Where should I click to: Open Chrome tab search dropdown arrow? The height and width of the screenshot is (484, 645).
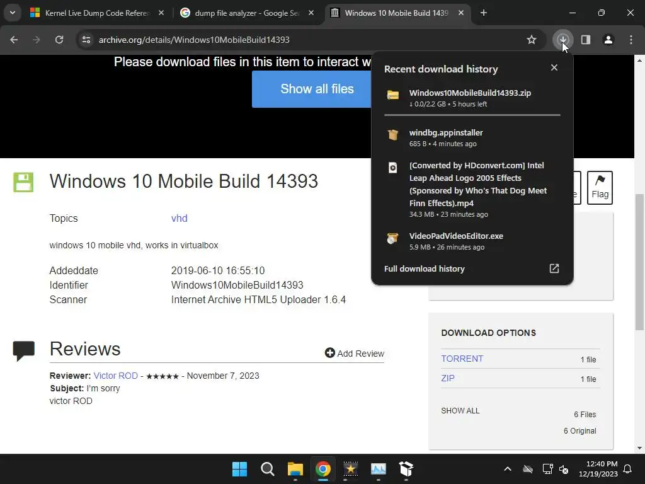coord(13,13)
